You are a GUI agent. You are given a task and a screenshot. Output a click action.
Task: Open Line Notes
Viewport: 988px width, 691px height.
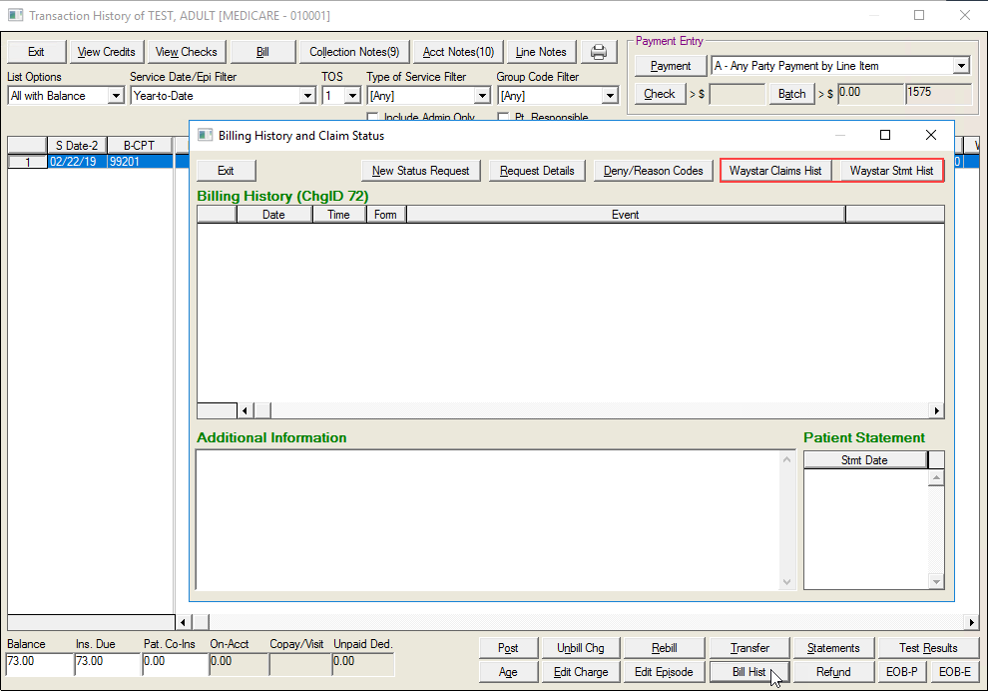click(x=541, y=52)
